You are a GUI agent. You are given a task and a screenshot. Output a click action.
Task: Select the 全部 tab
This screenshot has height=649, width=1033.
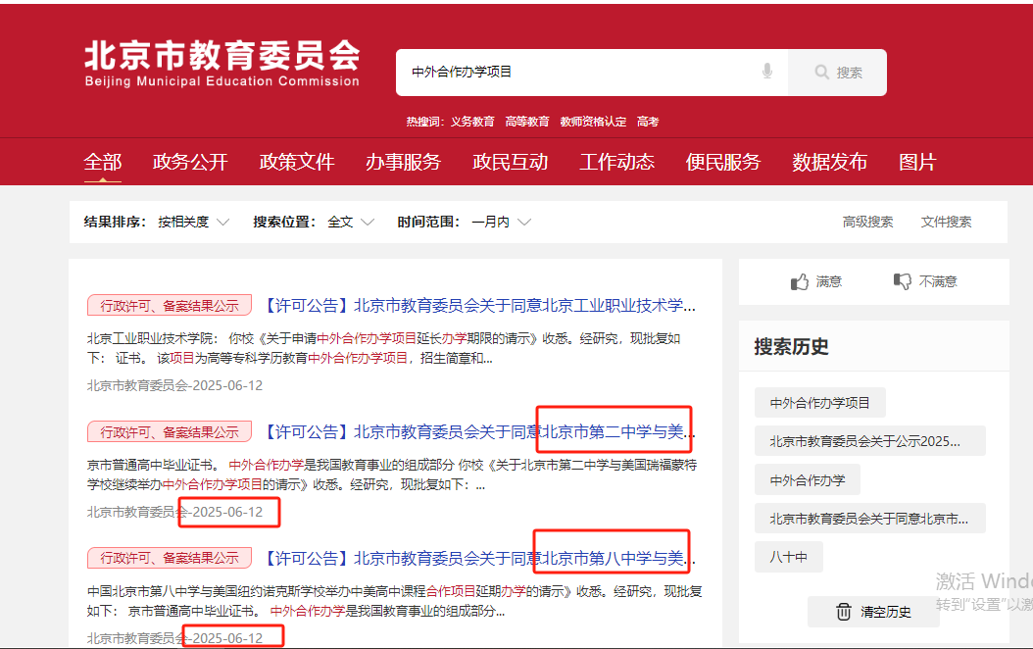pos(103,162)
